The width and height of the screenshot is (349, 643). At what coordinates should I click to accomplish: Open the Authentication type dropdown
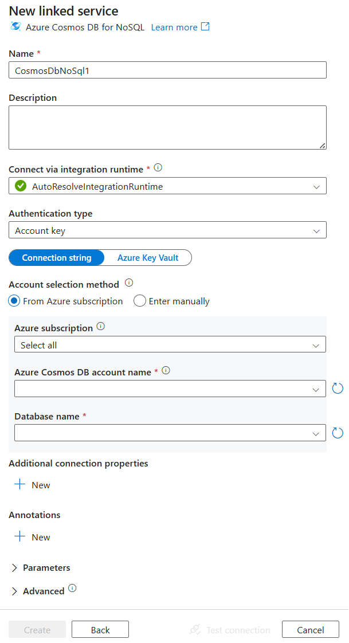[167, 229]
